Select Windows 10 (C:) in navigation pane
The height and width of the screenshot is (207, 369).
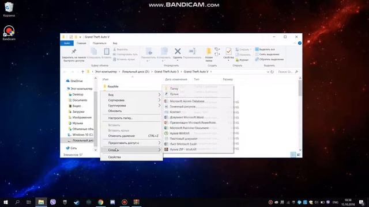click(x=82, y=135)
